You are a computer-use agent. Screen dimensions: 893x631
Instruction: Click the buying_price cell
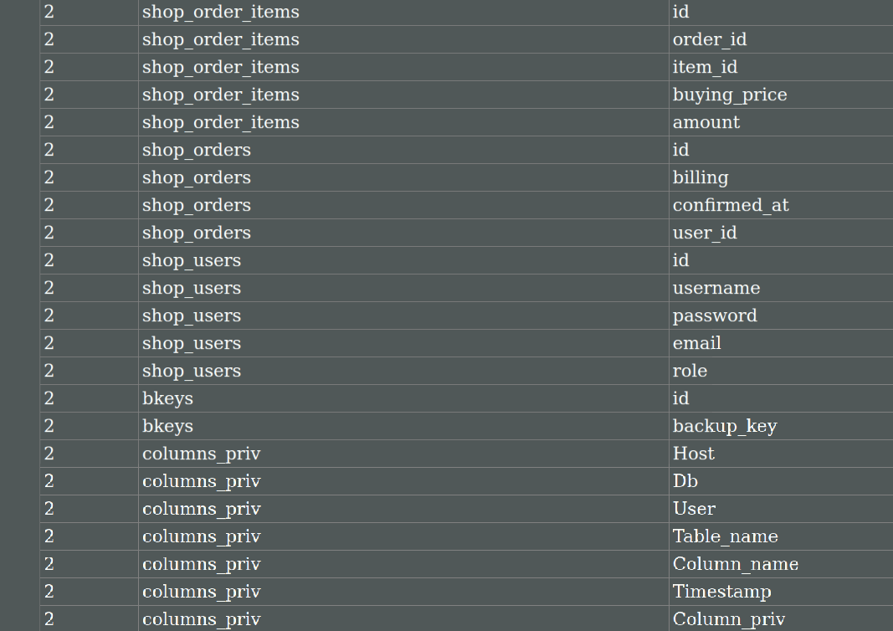point(730,95)
